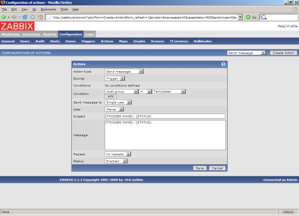Go to Users configuration submenu

[25, 41]
